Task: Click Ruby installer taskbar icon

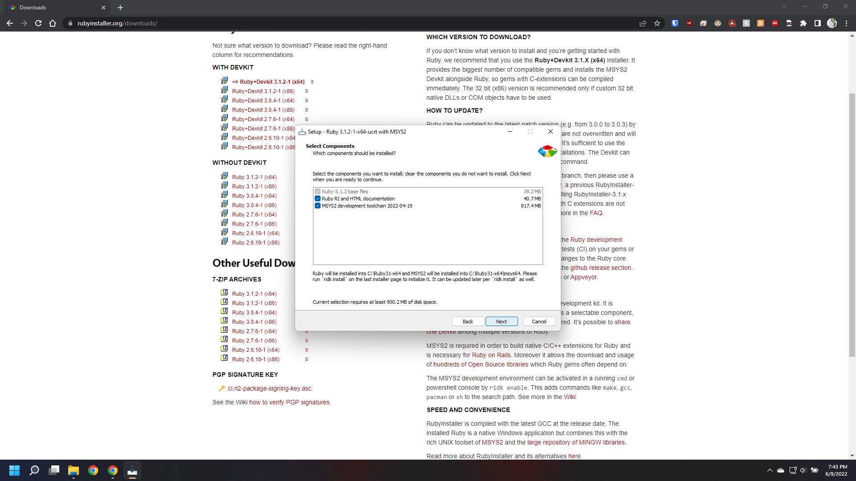Action: coord(132,470)
